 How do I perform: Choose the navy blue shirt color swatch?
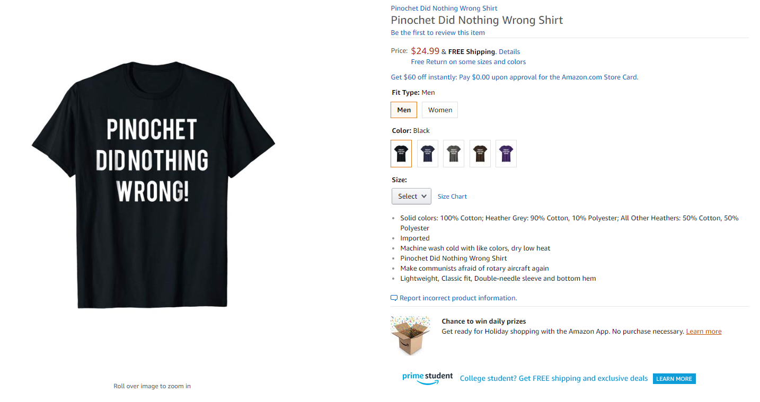428,154
